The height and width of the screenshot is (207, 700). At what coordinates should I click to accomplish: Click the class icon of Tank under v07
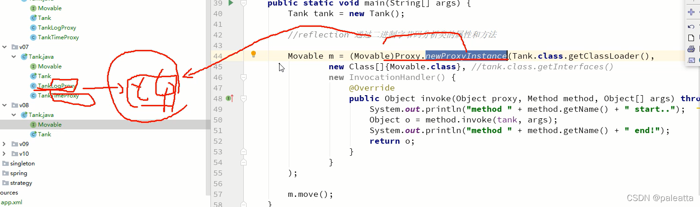click(33, 76)
